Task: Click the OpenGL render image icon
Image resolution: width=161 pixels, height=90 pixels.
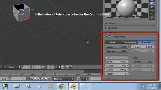Action: tap(67, 67)
